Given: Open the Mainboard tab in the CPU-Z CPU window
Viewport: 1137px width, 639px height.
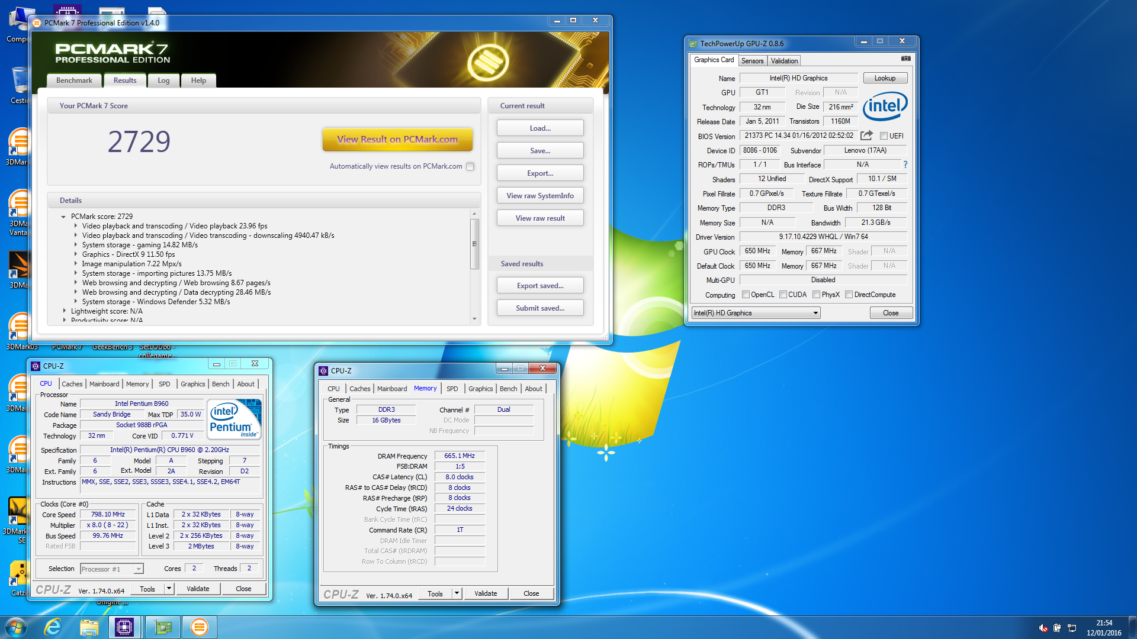Looking at the screenshot, I should tap(104, 383).
